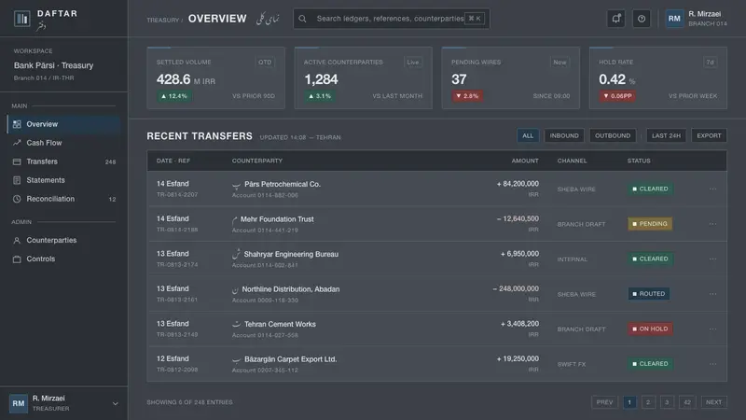
Task: Open Statements document icon
Action: [17, 180]
